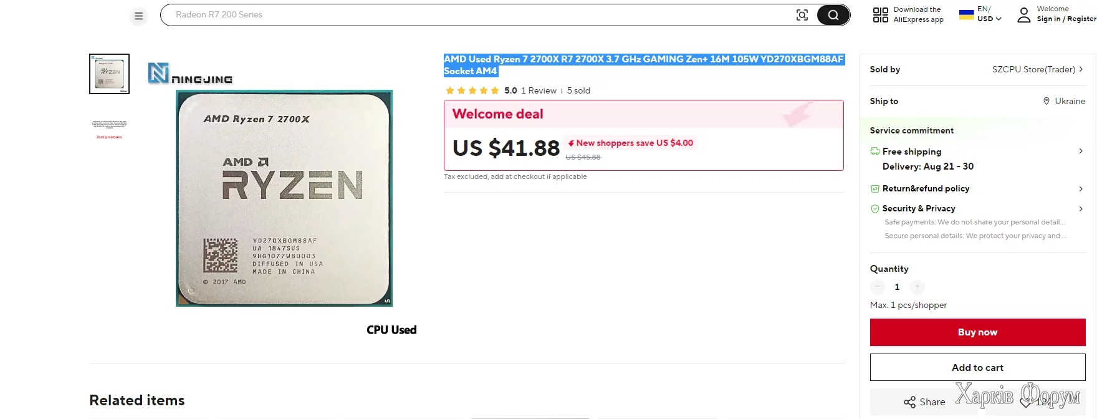The image size is (1097, 419).
Task: Select the first Ryzen CPU thumbnail
Action: (110, 74)
